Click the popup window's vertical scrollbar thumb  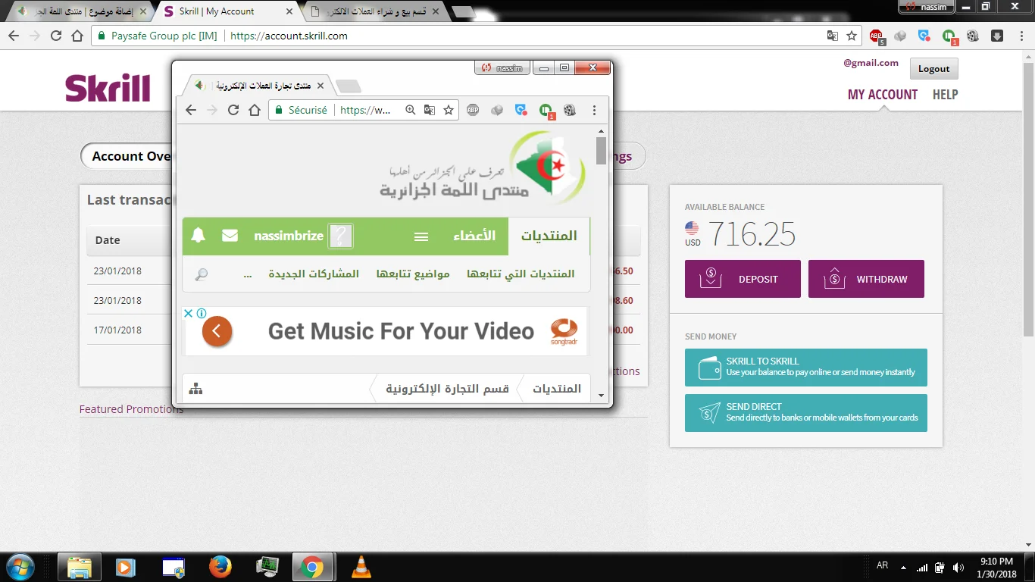point(601,150)
